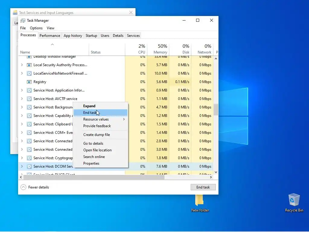Sort by the Memory column header
This screenshot has width=309, height=232.
158,49
